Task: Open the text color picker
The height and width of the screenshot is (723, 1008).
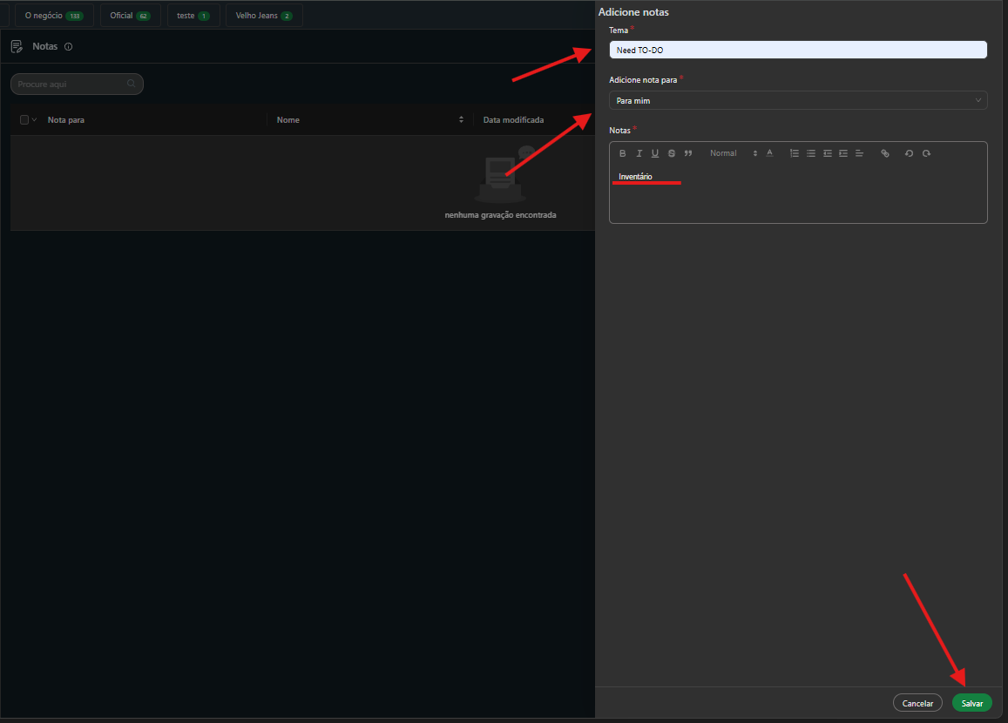Action: (769, 153)
